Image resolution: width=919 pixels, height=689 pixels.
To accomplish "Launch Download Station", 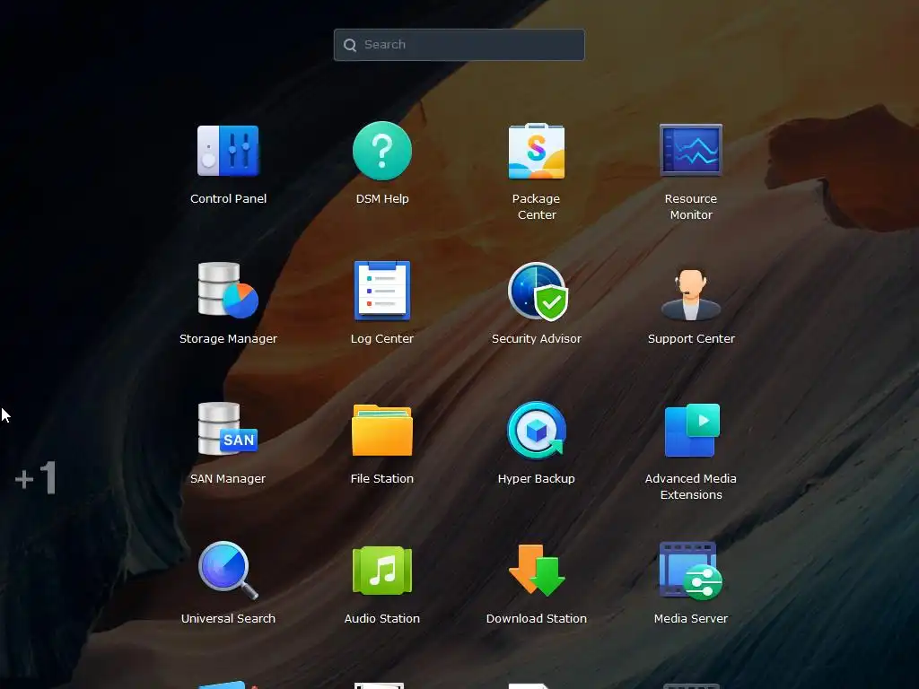I will tap(537, 571).
